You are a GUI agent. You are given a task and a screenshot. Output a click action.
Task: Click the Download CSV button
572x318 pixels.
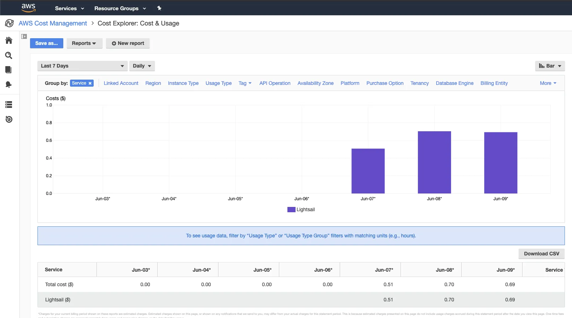(541, 254)
